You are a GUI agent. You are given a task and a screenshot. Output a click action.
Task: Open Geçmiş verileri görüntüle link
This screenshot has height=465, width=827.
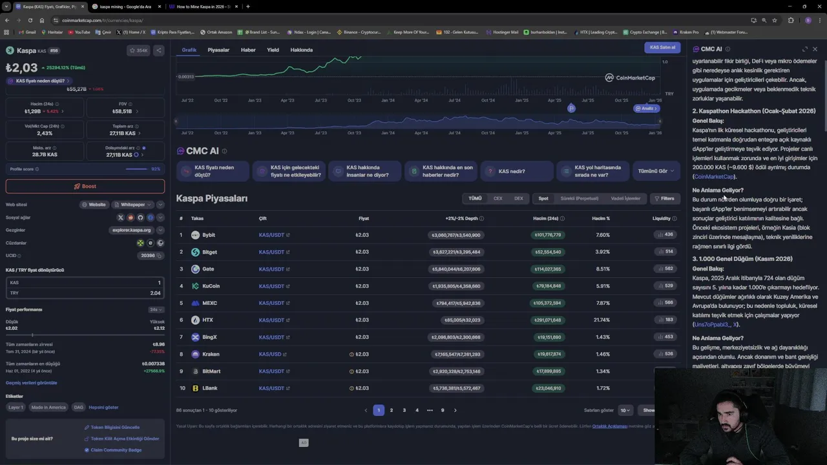tap(31, 383)
